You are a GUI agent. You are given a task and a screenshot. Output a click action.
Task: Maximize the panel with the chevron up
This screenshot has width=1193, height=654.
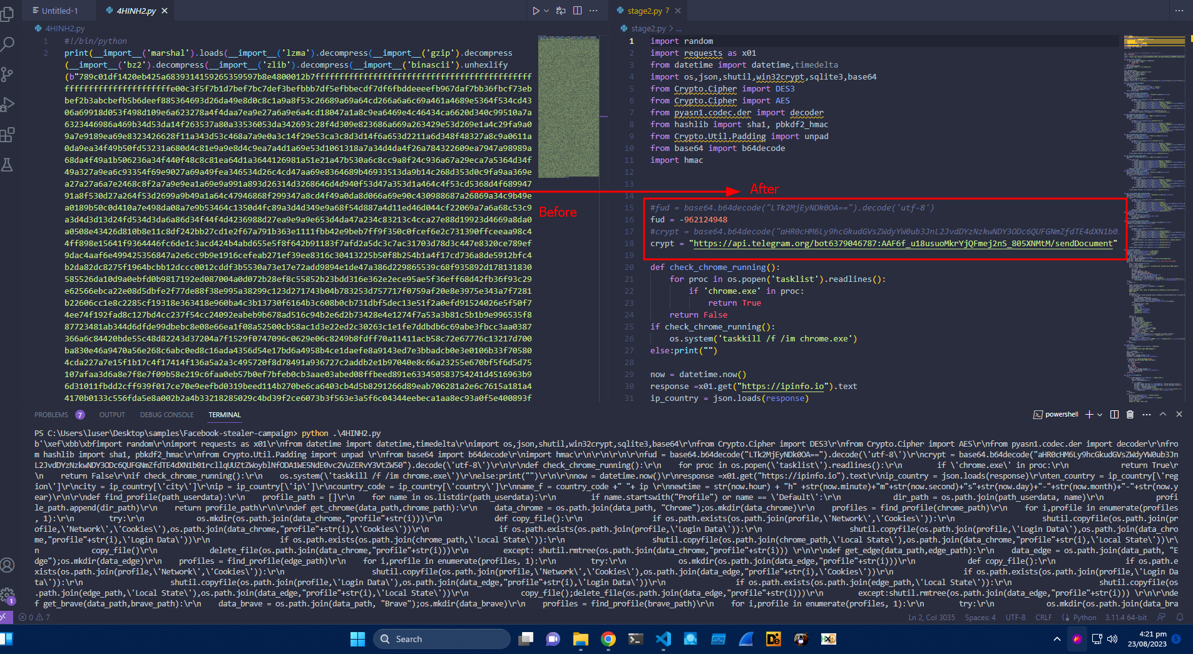(1163, 414)
